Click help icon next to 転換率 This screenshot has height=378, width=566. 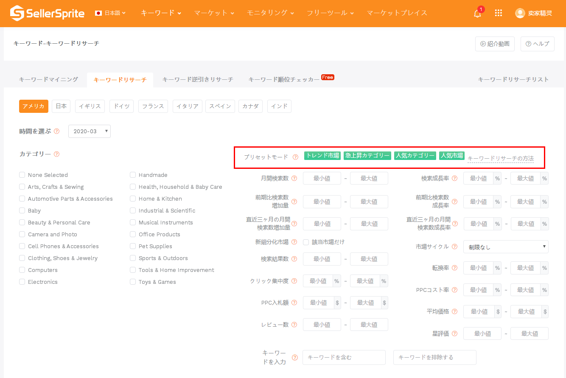[x=454, y=268]
